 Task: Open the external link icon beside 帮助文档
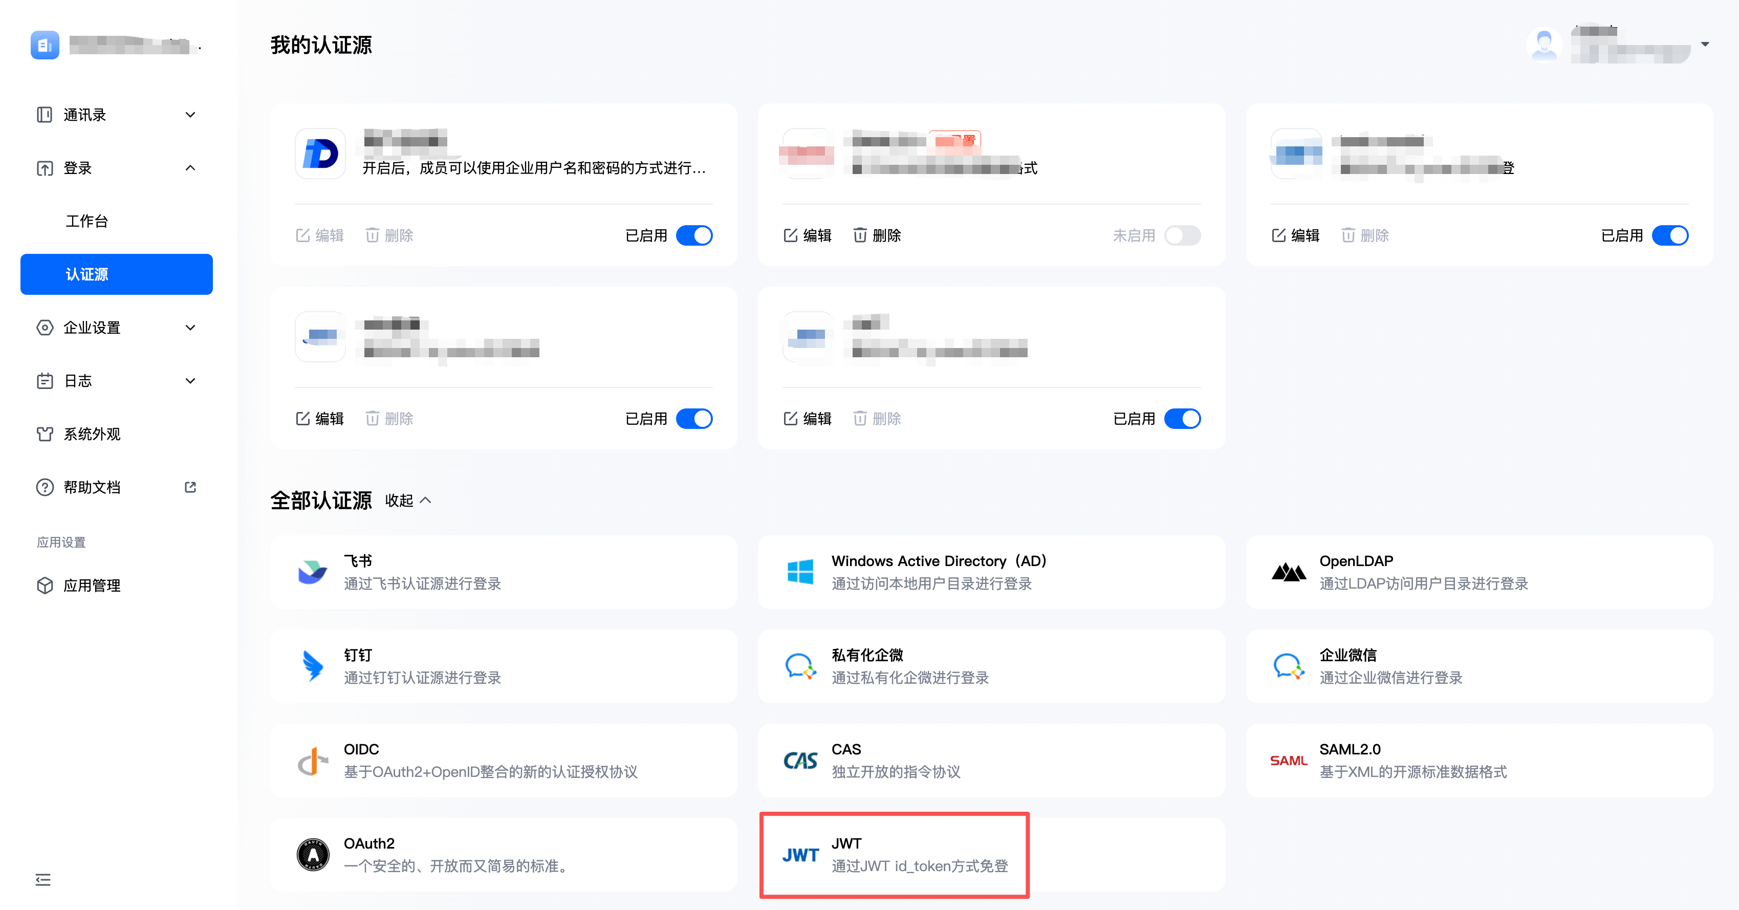click(190, 487)
